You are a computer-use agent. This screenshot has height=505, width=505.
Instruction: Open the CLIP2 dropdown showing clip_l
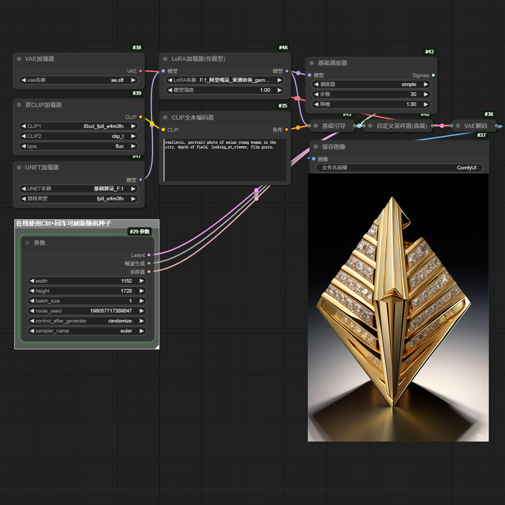tap(79, 136)
